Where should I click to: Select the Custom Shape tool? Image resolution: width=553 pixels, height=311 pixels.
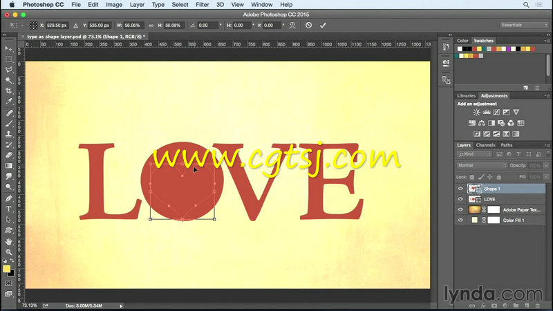[x=8, y=230]
